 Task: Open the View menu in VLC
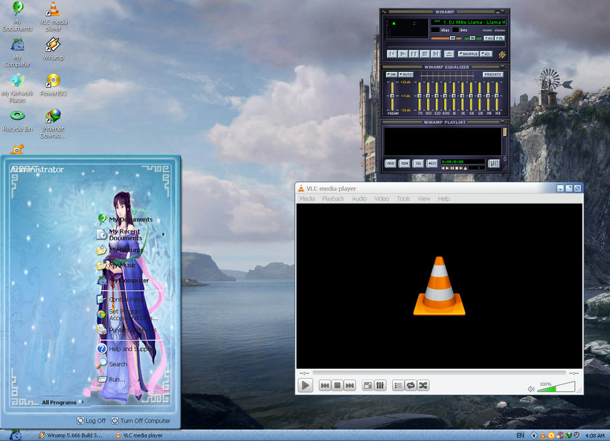point(424,199)
